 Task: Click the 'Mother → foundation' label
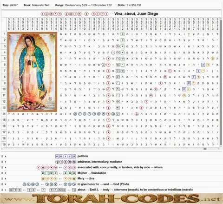[x=92, y=173]
